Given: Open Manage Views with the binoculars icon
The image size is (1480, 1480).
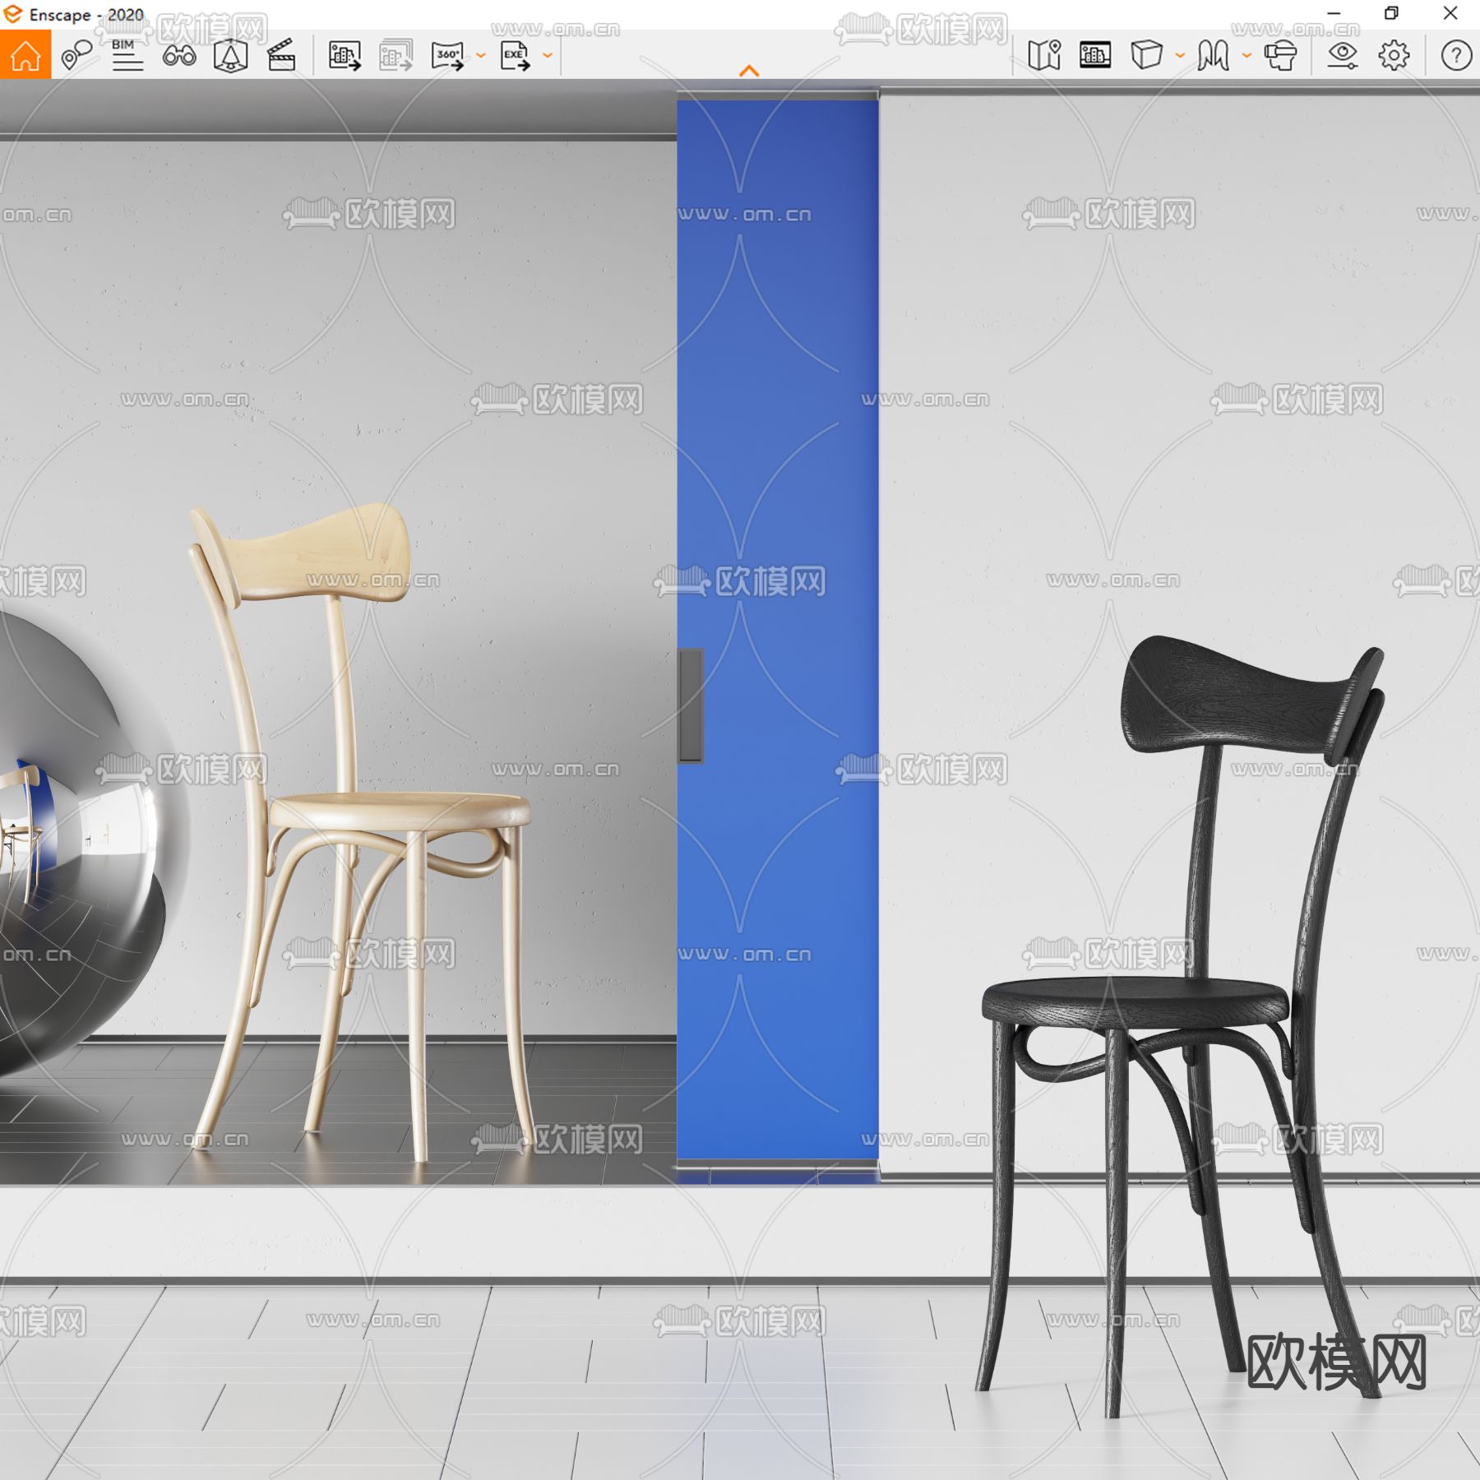Looking at the screenshot, I should pyautogui.click(x=178, y=55).
